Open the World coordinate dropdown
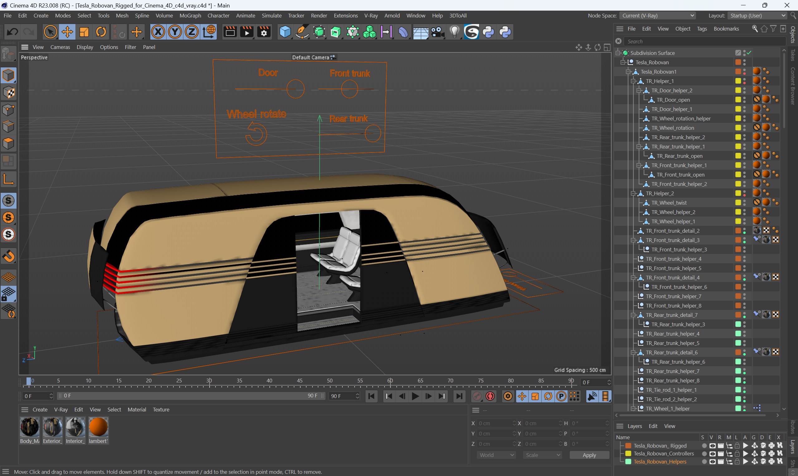The image size is (798, 476). point(496,455)
